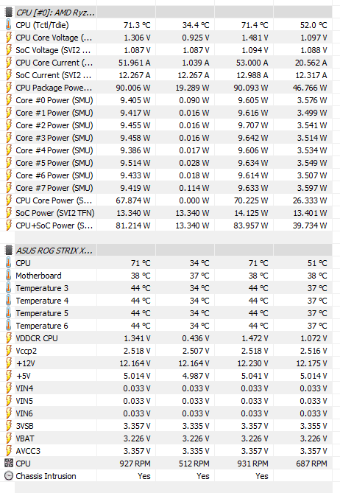The image size is (340, 493).
Task: Click the thermometer icon next to Motherboard temperature
Action: [x=9, y=276]
